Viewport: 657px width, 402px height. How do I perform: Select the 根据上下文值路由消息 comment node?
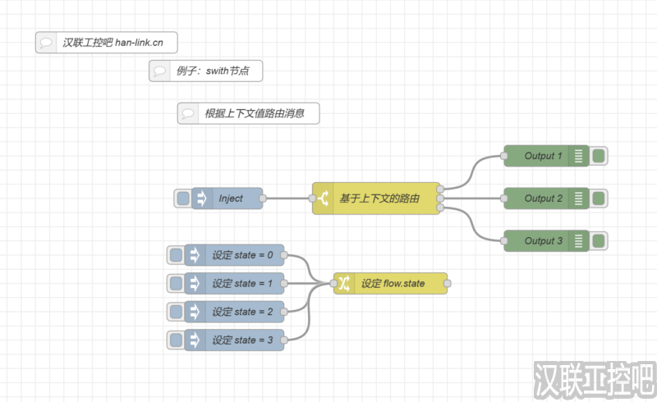coord(254,113)
